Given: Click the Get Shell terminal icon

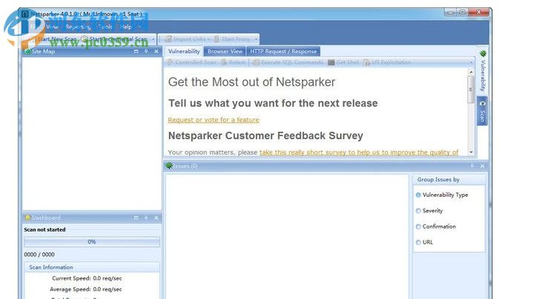Looking at the screenshot, I should point(331,62).
